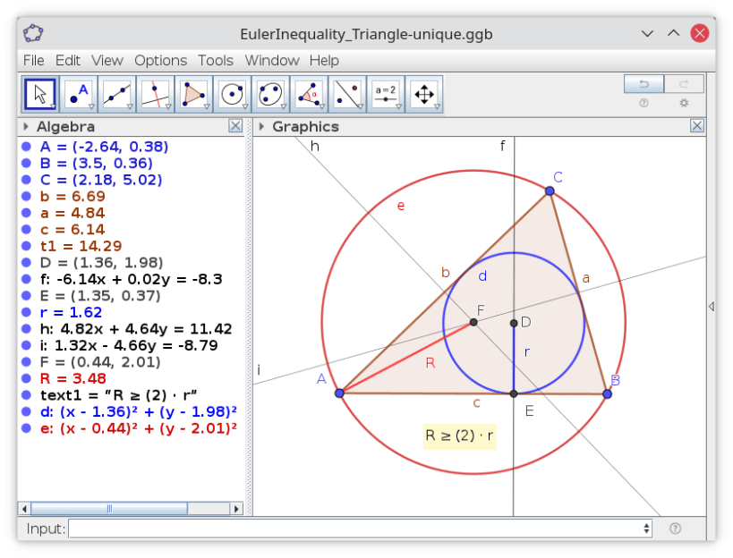Select the Reflect about Line tool
This screenshot has width=733, height=558.
pyautogui.click(x=347, y=94)
